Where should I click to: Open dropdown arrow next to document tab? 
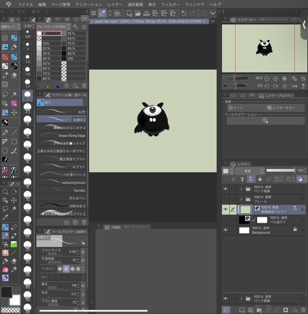tap(213, 21)
